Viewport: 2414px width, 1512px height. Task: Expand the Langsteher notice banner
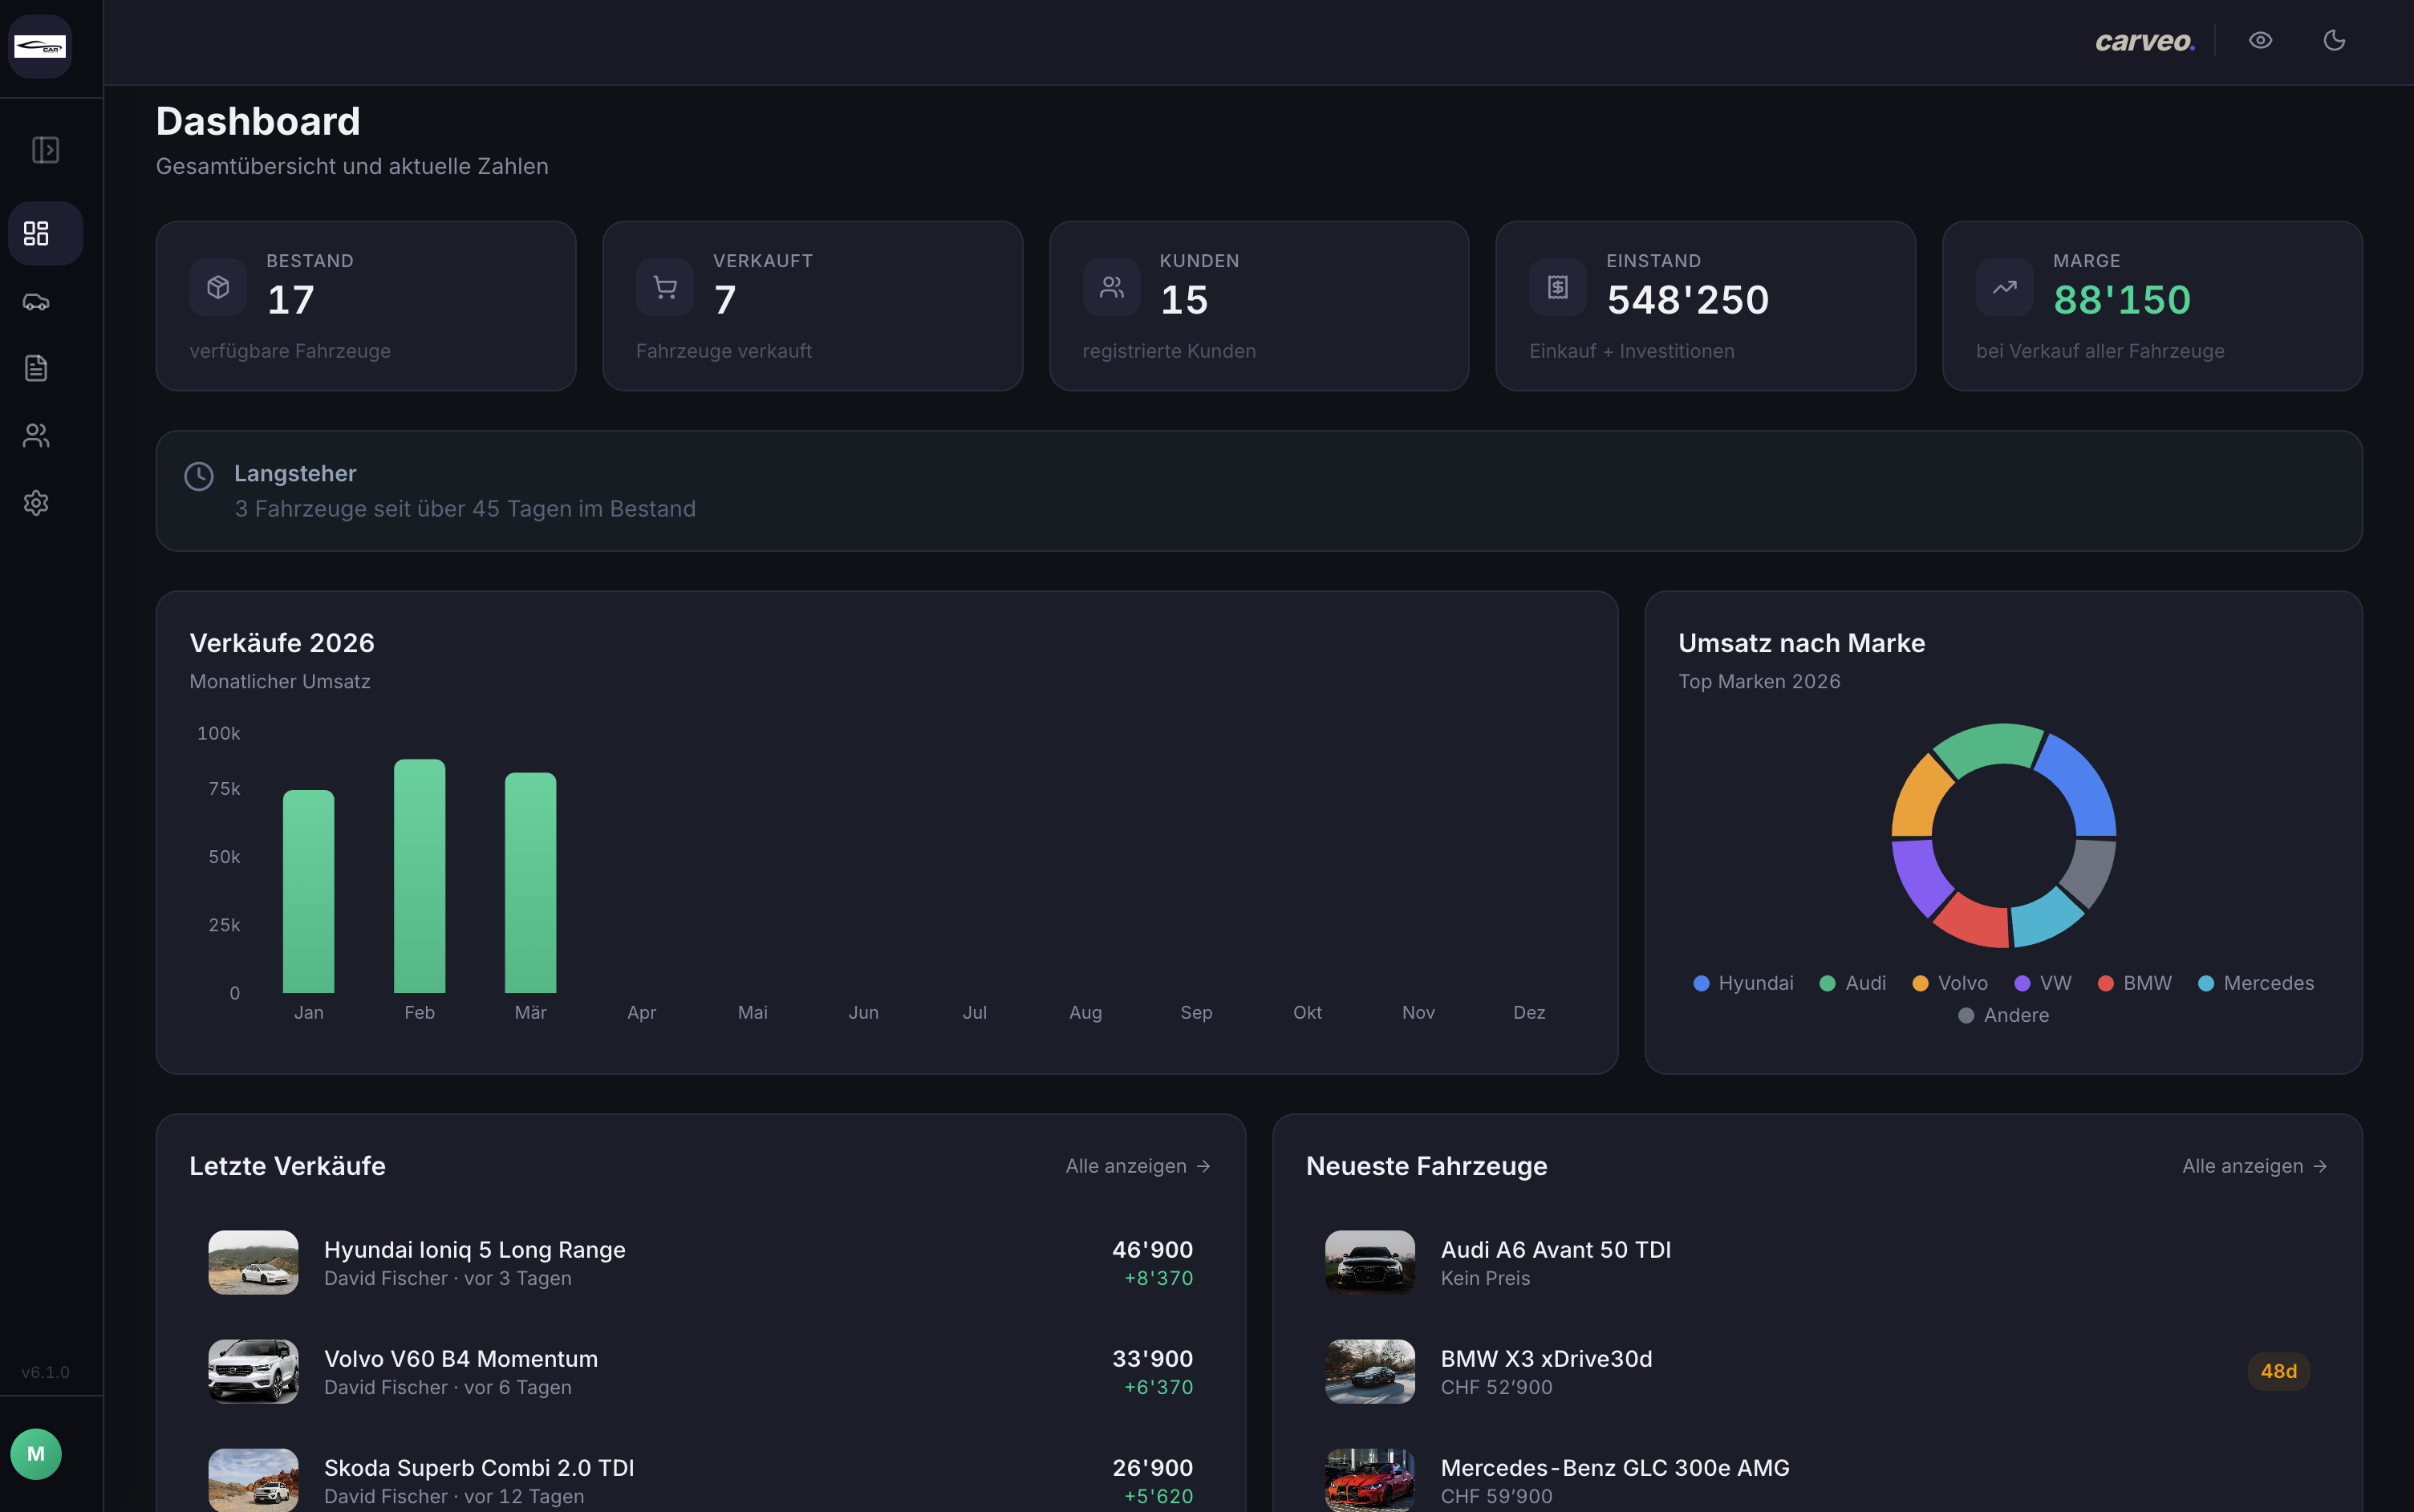[1258, 491]
